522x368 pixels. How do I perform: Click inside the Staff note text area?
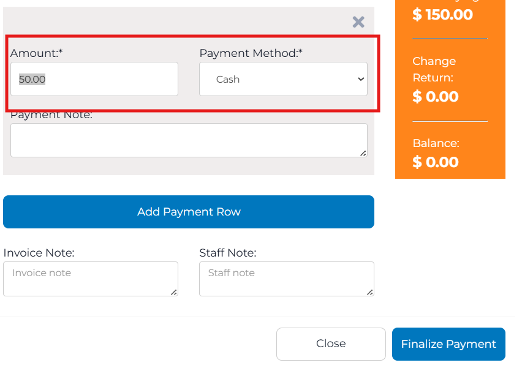click(286, 279)
